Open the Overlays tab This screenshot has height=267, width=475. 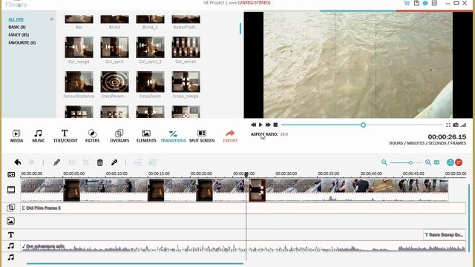coord(119,136)
